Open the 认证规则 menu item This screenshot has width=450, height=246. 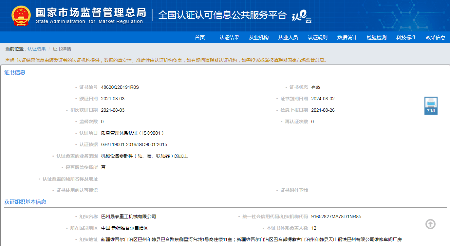[318, 37]
